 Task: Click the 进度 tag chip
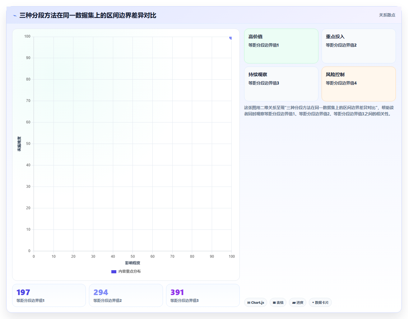coord(298,303)
